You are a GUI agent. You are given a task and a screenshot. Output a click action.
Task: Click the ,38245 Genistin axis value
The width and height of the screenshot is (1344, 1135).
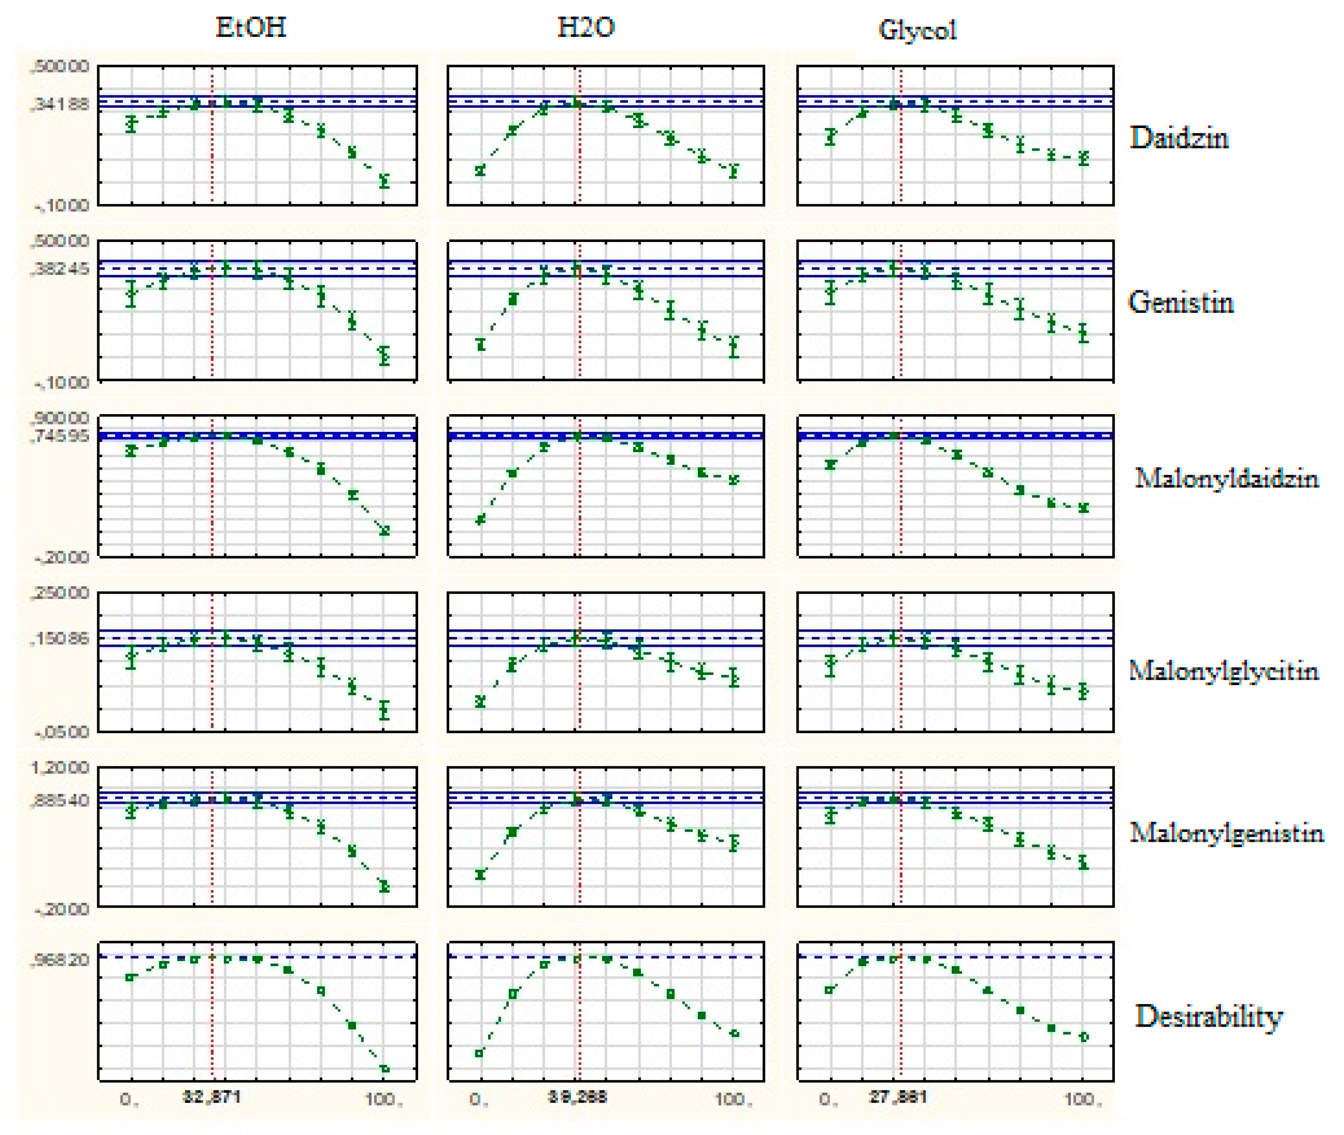tap(61, 268)
